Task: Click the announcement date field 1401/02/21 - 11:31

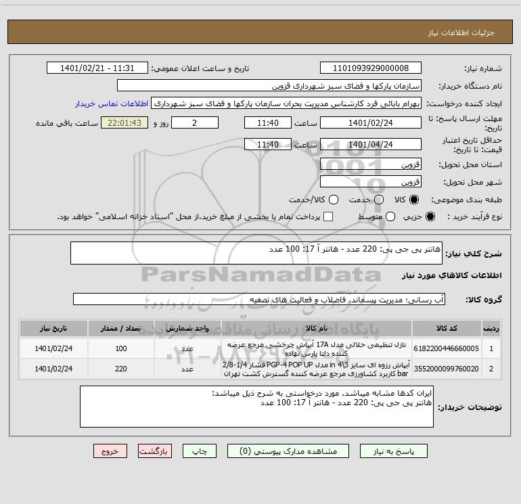Action: 97,68
